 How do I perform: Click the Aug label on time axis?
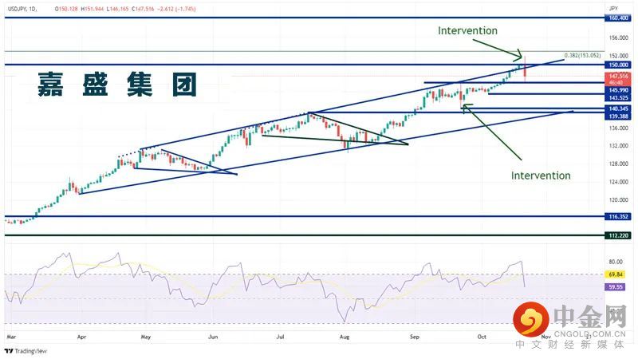coord(345,337)
